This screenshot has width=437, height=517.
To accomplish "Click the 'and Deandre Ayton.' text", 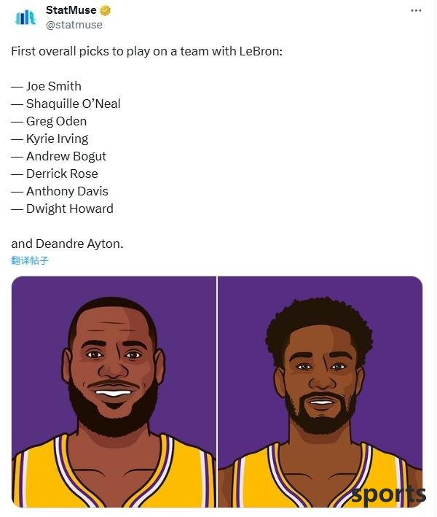I will [x=67, y=244].
